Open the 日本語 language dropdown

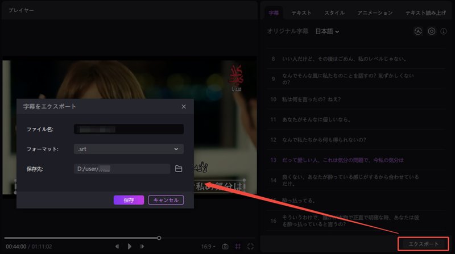(x=327, y=31)
